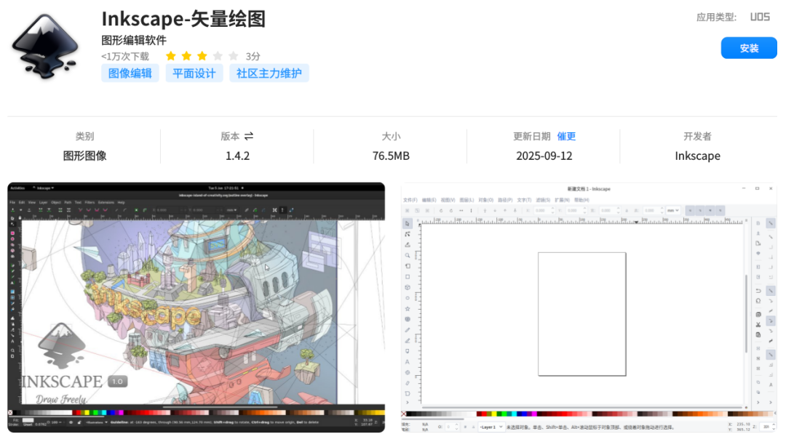Image resolution: width=786 pixels, height=442 pixels.
Task: Click the 图形编辑软件 subtitle
Action: coord(134,40)
